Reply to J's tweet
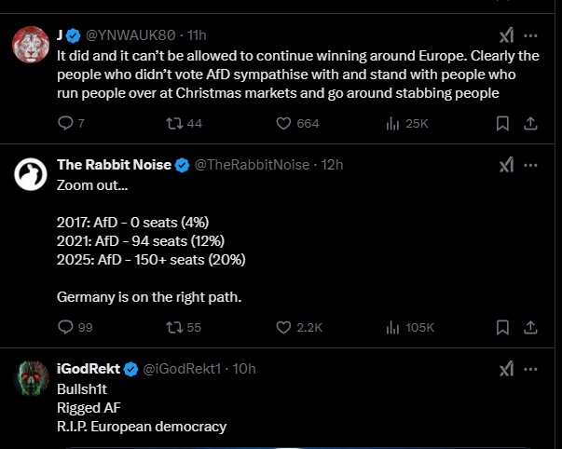Image resolution: width=562 pixels, height=449 pixels. (x=65, y=123)
